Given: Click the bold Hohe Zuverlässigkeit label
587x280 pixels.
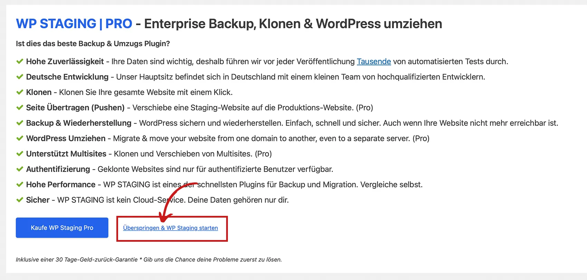Looking at the screenshot, I should pyautogui.click(x=65, y=62).
